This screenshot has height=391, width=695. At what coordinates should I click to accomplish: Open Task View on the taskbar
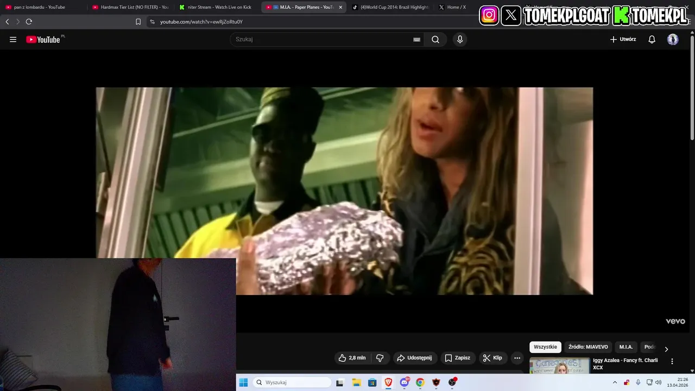point(340,382)
